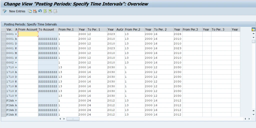Click the bottom scroll up arrow

point(253,111)
